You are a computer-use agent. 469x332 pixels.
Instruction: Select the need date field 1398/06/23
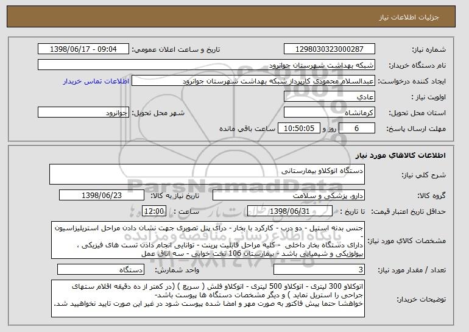coord(102,196)
